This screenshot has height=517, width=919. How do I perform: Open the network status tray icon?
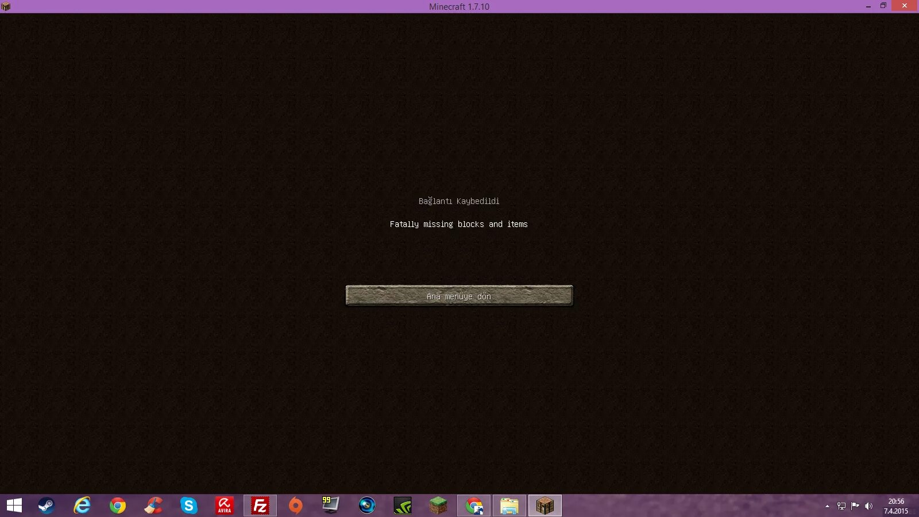pos(841,506)
